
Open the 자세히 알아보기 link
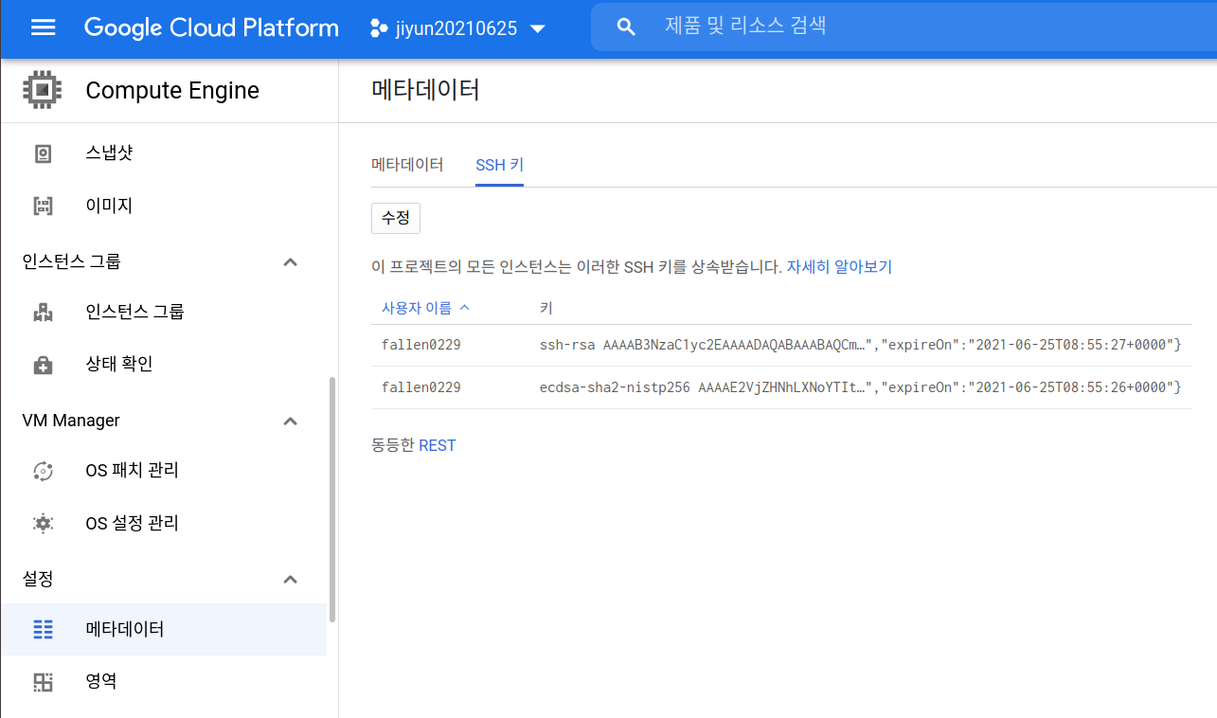tap(839, 267)
